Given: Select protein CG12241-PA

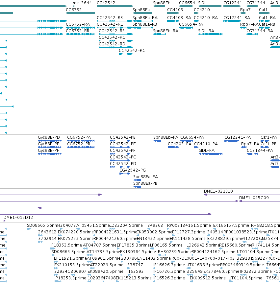Looking at the screenshot, I should point(238,137).
